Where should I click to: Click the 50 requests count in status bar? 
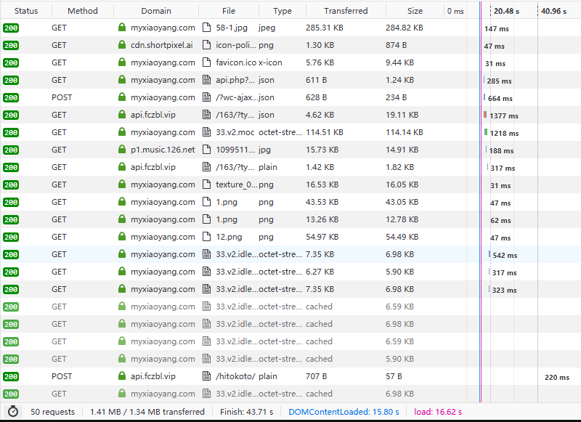click(52, 412)
